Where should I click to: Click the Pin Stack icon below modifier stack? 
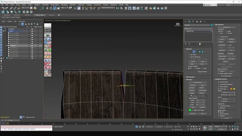click(x=186, y=44)
